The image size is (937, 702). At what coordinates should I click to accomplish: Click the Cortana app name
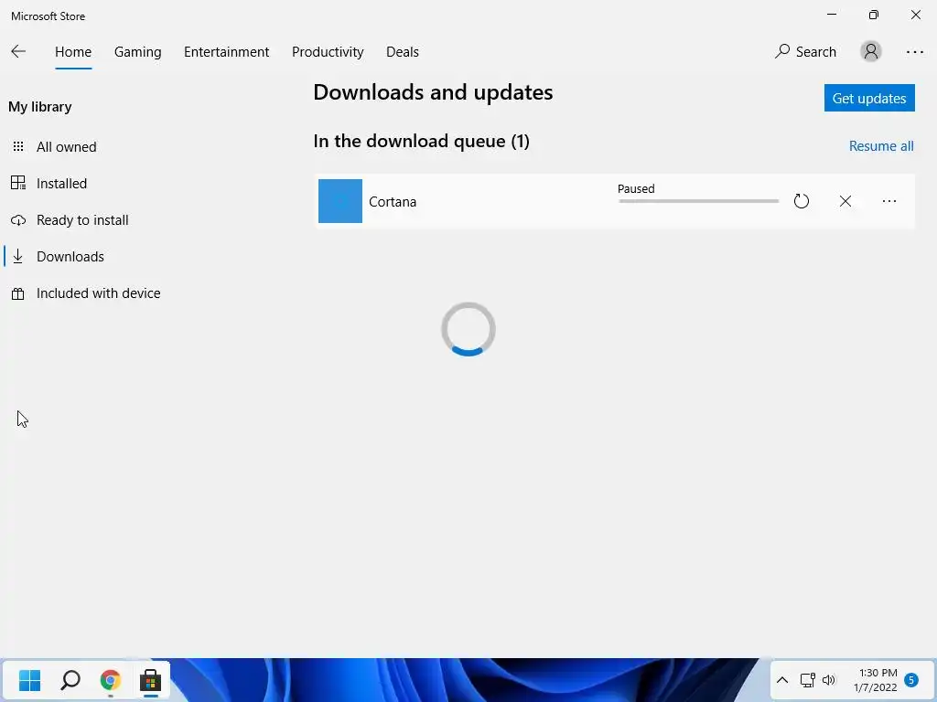pos(393,202)
